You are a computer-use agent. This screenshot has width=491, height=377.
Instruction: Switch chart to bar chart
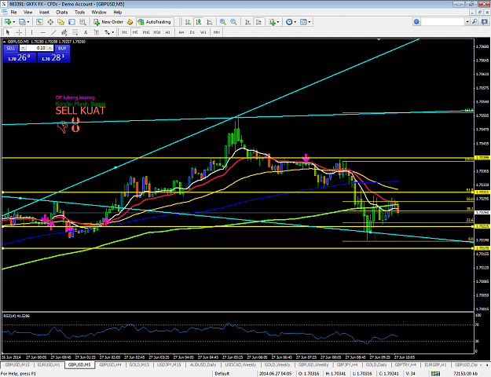coord(188,22)
